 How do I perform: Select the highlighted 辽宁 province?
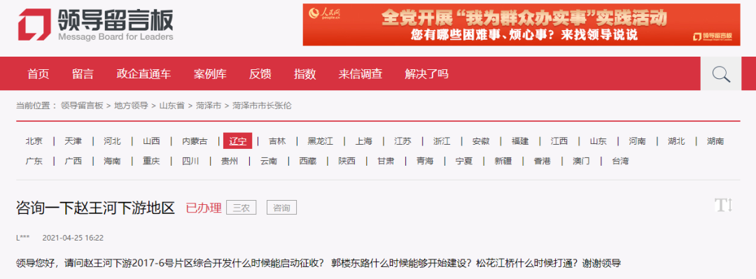point(237,141)
